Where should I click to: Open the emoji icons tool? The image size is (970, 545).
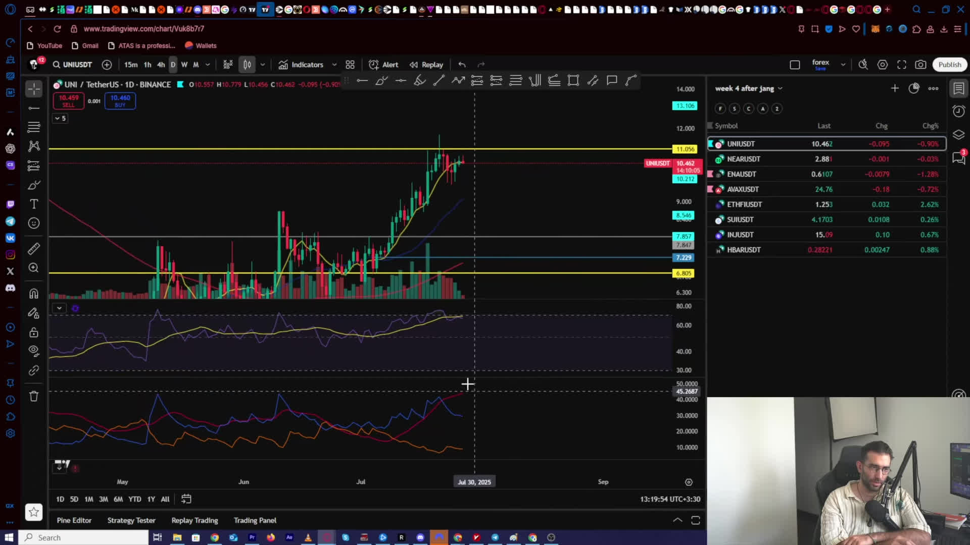(34, 223)
